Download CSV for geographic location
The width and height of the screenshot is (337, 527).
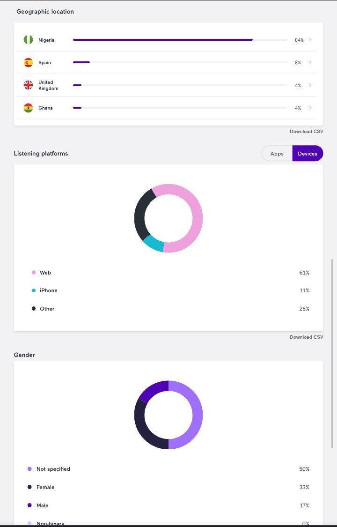pos(307,132)
